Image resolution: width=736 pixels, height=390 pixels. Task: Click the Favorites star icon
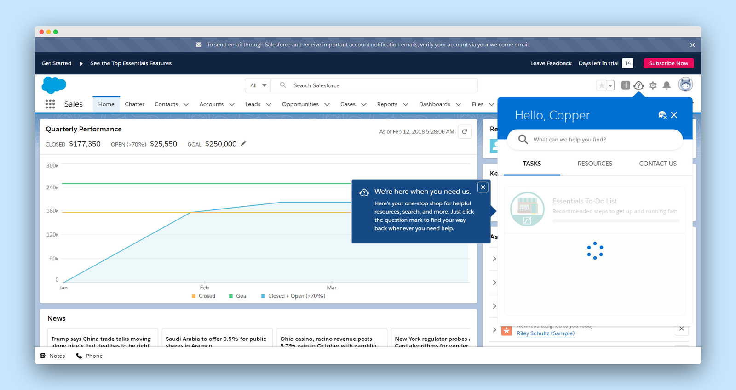tap(601, 85)
